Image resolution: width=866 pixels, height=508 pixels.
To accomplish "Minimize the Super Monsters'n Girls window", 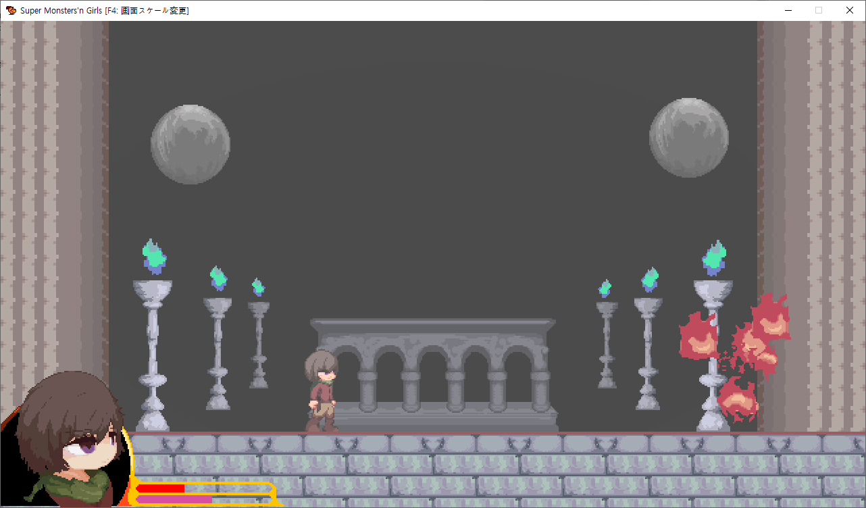I will [788, 10].
